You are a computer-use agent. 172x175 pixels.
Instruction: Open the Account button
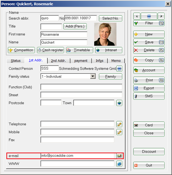click(149, 70)
